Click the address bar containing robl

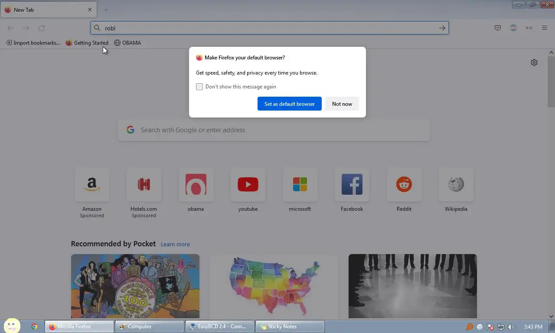(x=269, y=28)
